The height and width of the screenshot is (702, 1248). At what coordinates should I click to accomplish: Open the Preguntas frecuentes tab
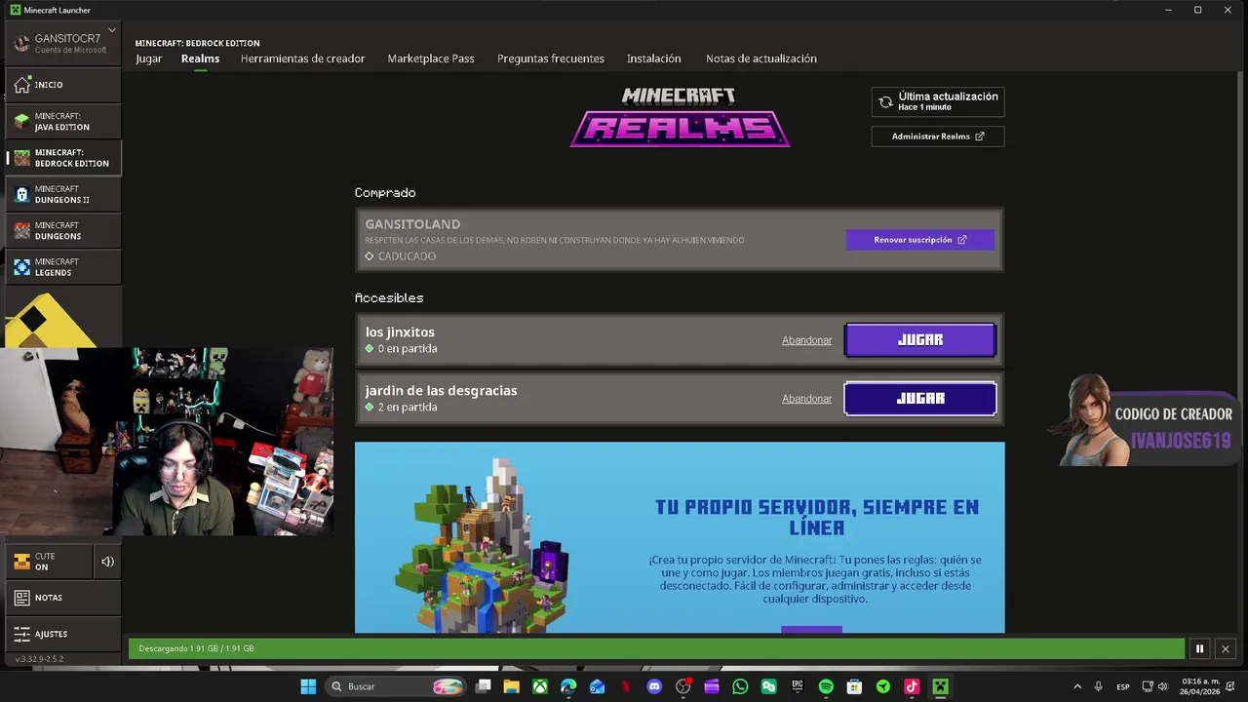(551, 58)
